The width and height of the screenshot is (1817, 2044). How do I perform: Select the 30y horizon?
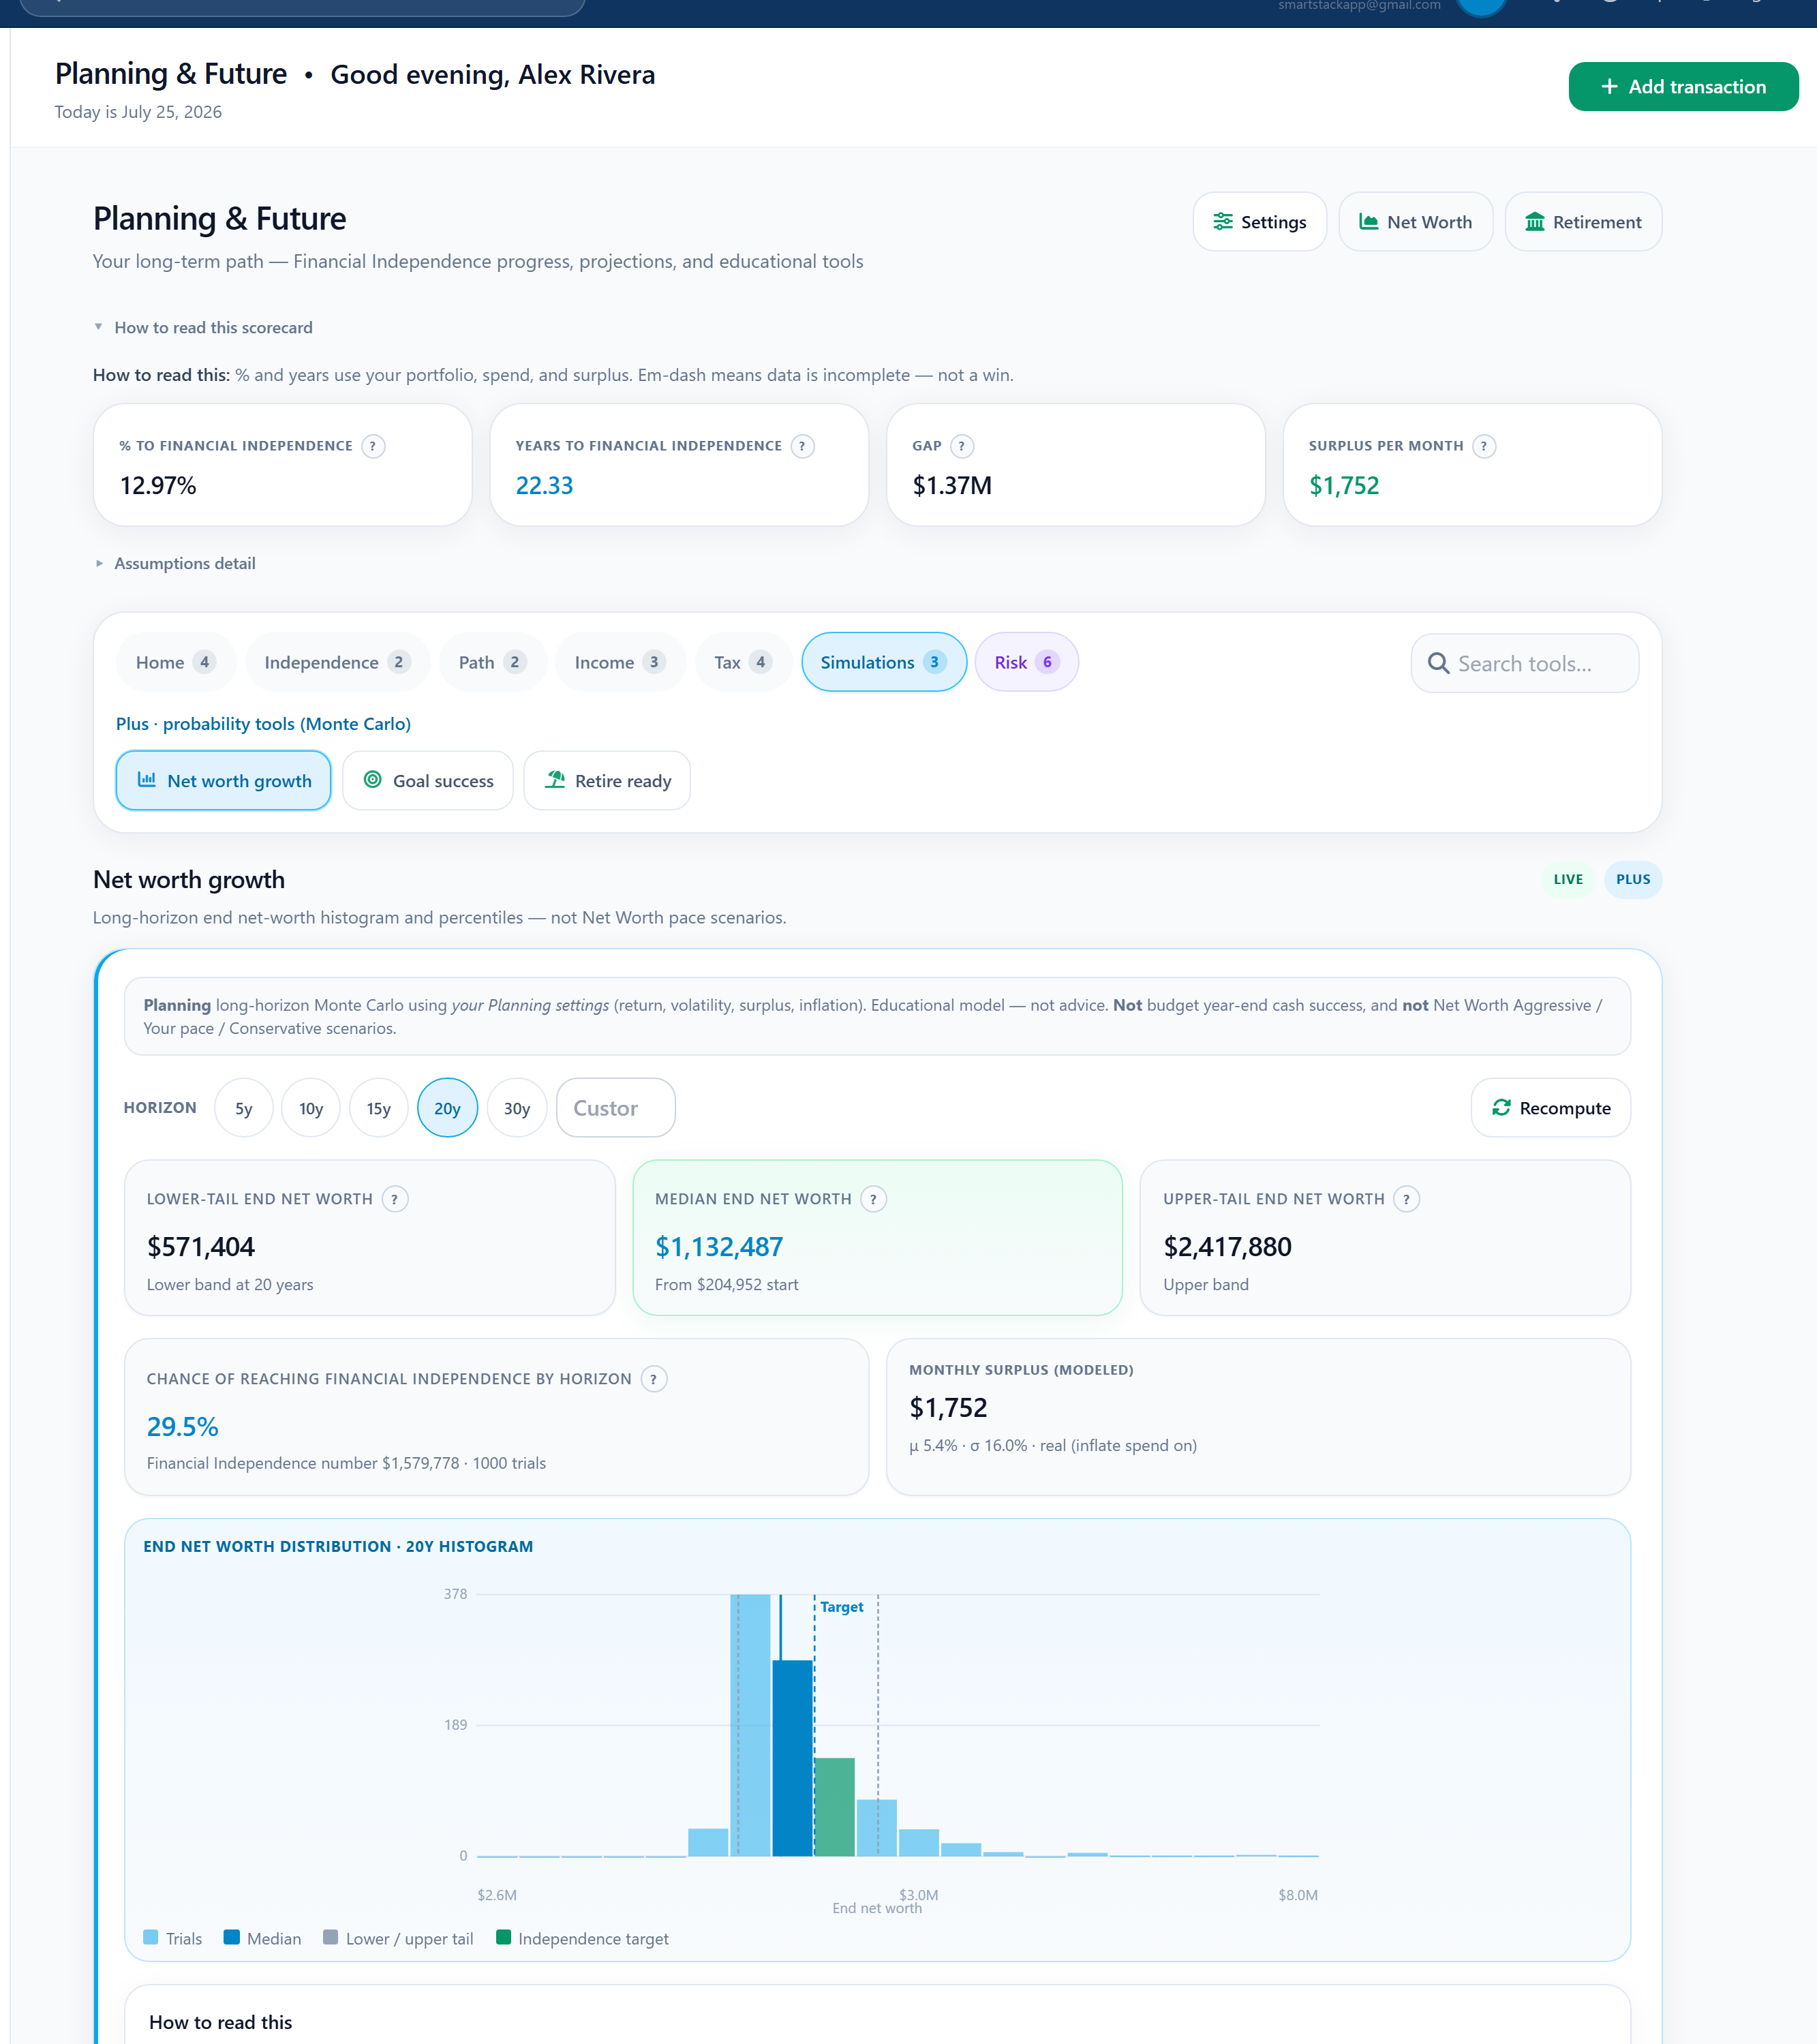[517, 1108]
